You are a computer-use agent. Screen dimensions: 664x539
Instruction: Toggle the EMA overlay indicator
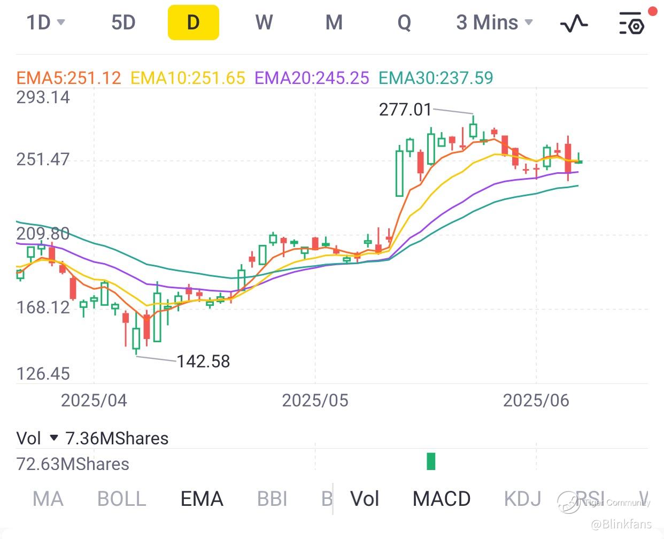(x=202, y=499)
